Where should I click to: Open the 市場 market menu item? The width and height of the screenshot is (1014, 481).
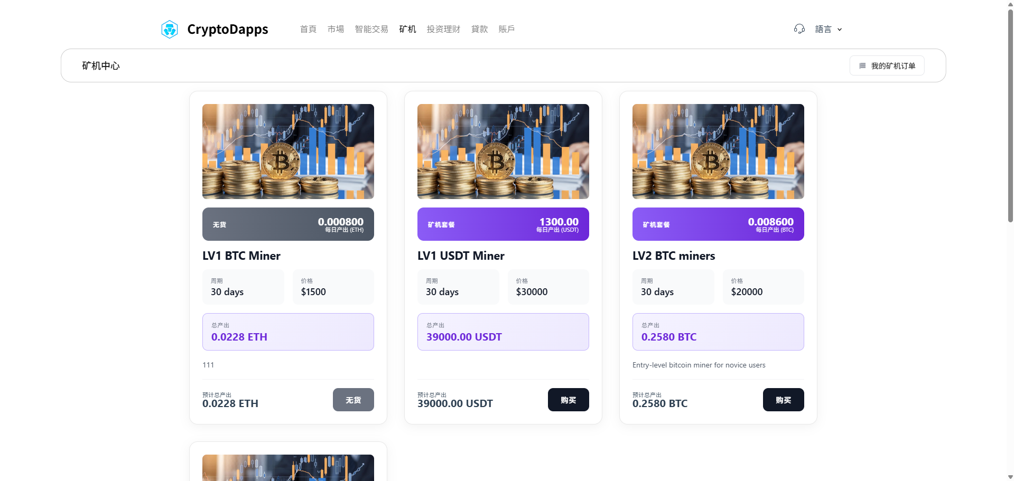pyautogui.click(x=336, y=29)
